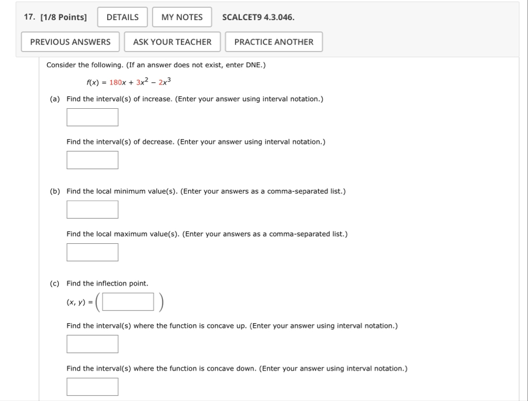View PREVIOUS ANSWERS
This screenshot has height=401, width=528.
[x=70, y=42]
